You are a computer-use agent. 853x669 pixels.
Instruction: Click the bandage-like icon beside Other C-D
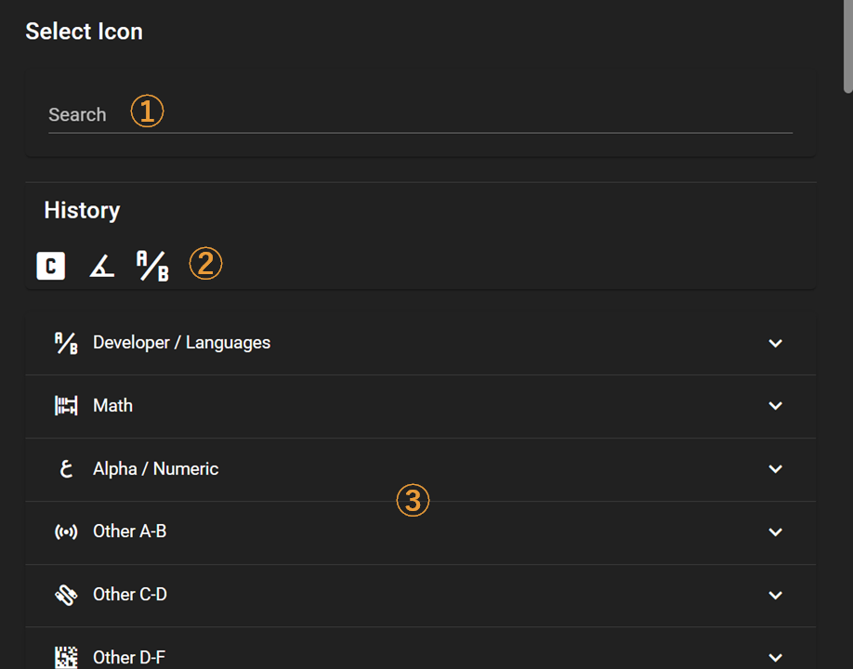(66, 595)
